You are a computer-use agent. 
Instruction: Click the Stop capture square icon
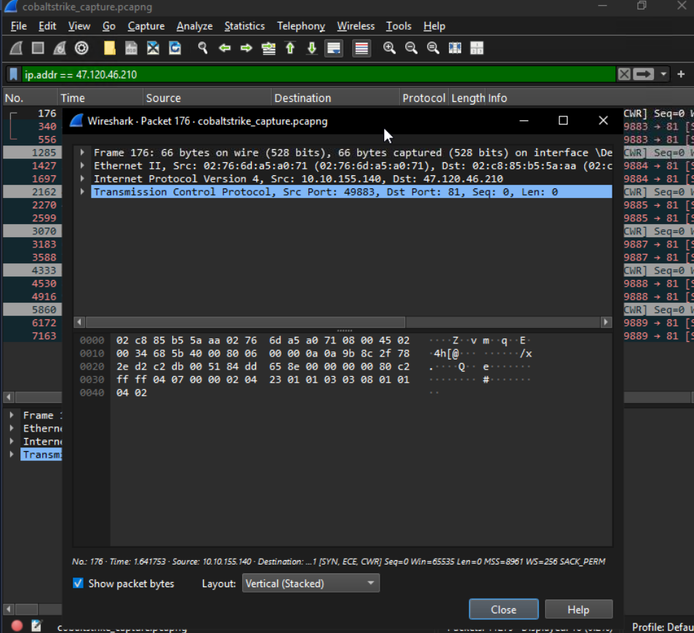[38, 48]
